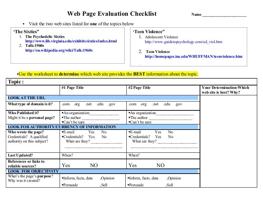Viewport: 263px width, 203px height.
Task: Check "The author" in #1 Page column
Action: coord(72,118)
